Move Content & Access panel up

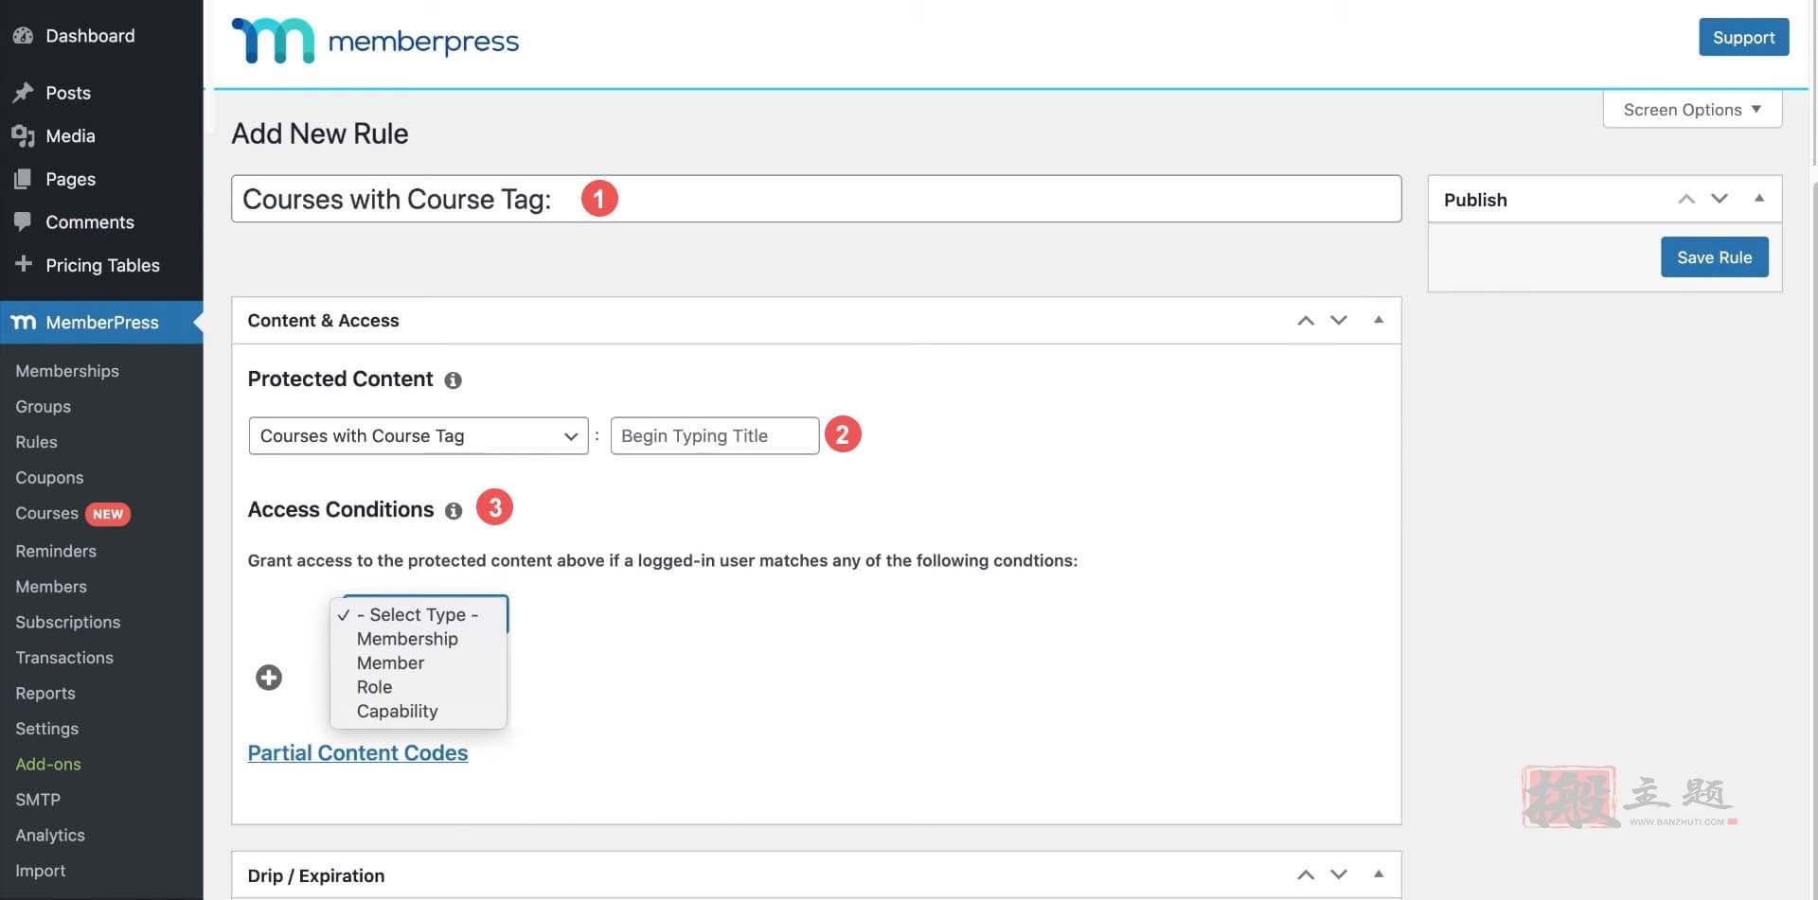1306,321
